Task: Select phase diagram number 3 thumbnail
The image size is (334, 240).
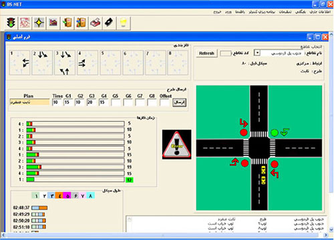Action: [x=65, y=63]
